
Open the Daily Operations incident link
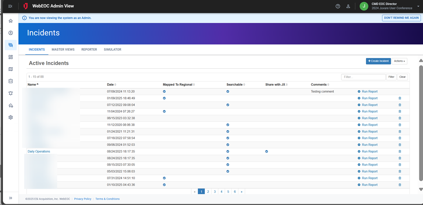coord(39,151)
